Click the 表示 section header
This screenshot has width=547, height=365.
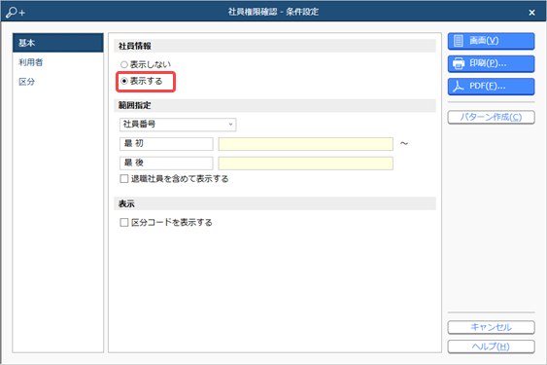point(275,203)
